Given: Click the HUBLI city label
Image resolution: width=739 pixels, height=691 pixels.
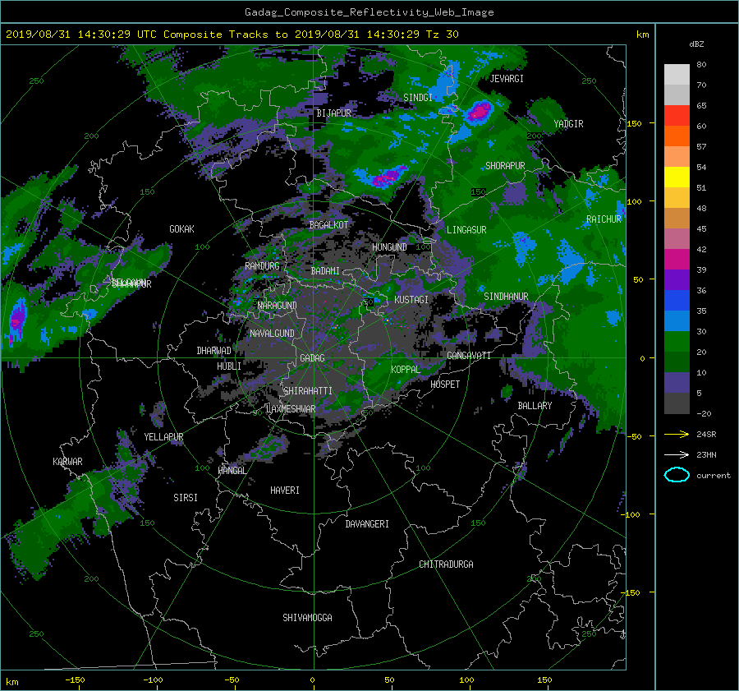Looking at the screenshot, I should [x=229, y=366].
